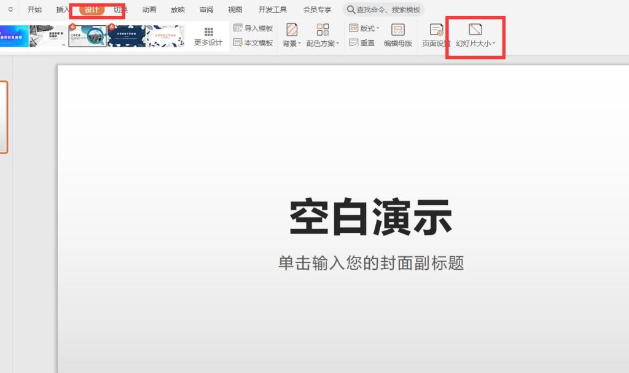Switch to the 开始 tab

coord(35,10)
